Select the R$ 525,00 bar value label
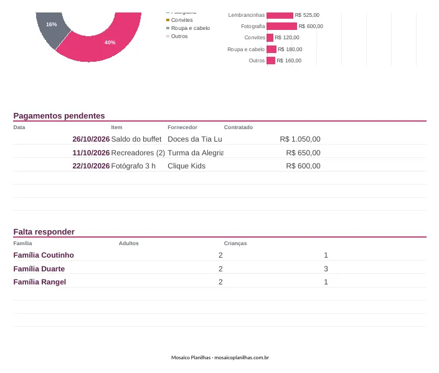This screenshot has height=373, width=439. [x=307, y=15]
